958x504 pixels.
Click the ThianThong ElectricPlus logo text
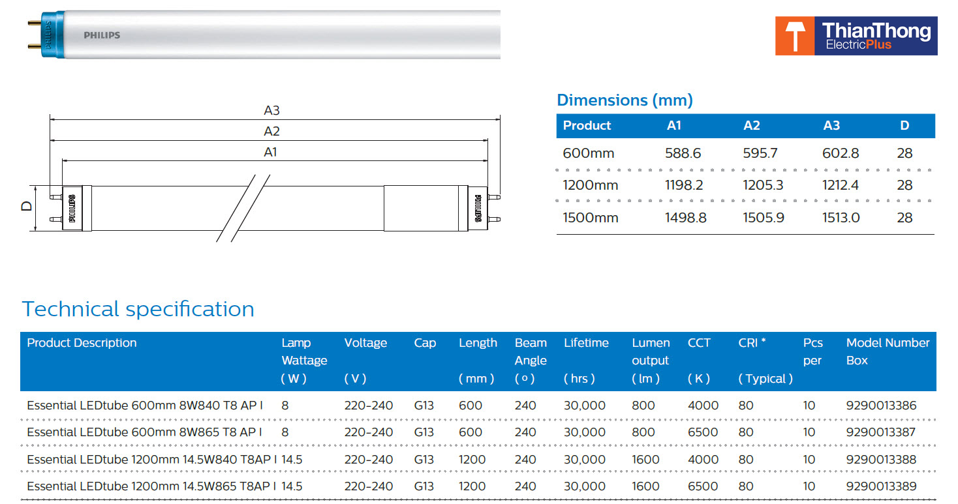[x=878, y=36]
